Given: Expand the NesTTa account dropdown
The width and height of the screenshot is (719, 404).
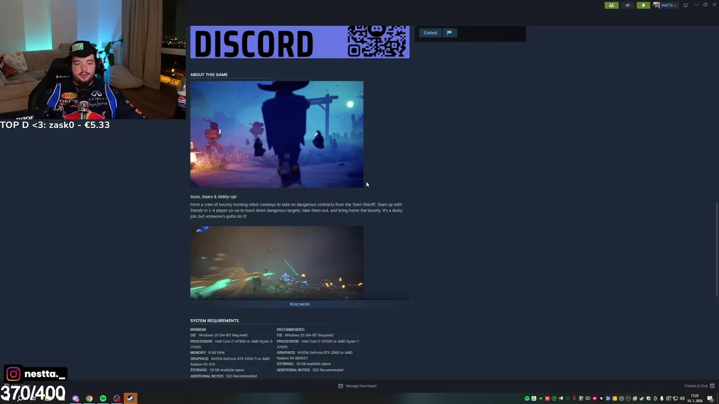Looking at the screenshot, I should coord(668,5).
